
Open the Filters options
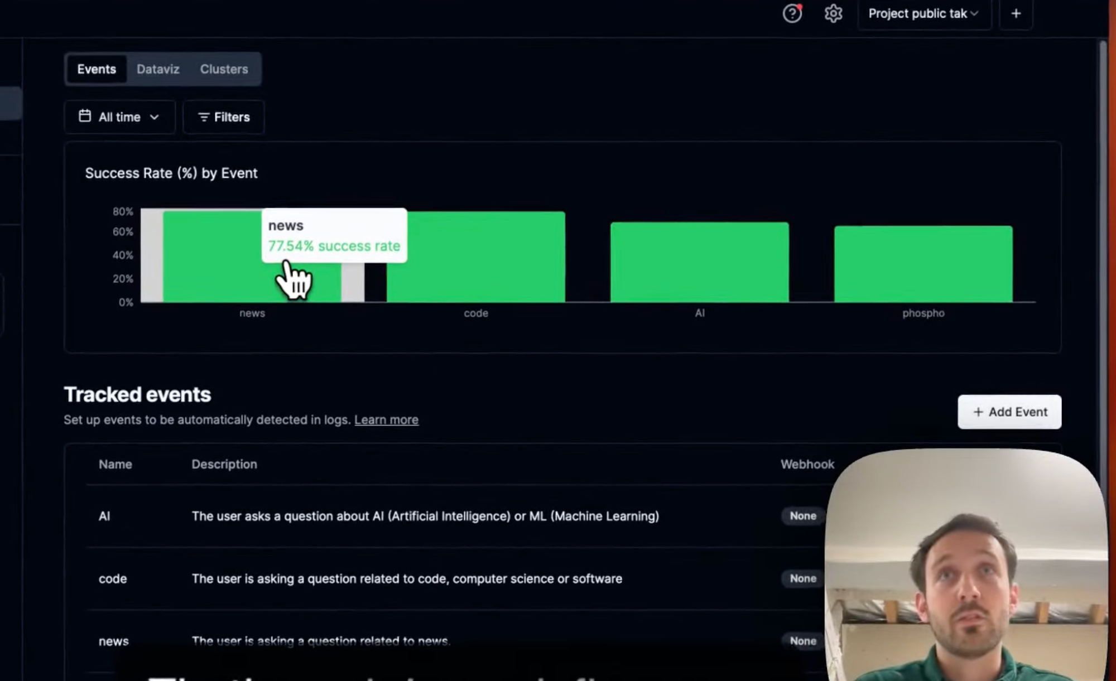[x=223, y=117]
